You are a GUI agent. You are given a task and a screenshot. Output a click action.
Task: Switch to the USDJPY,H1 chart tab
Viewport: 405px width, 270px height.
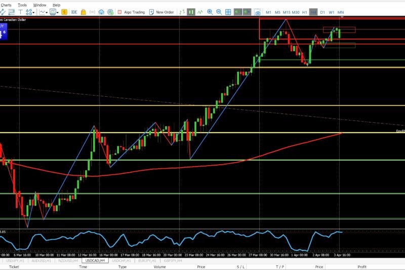[x=15, y=261]
